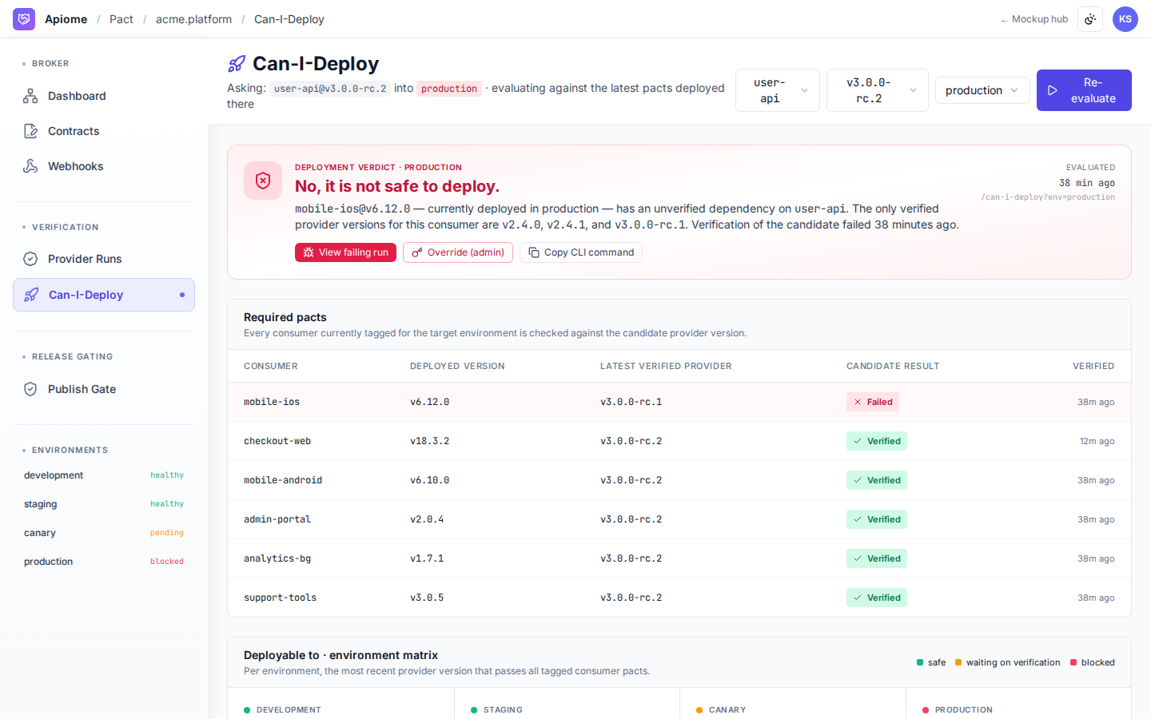
Task: Click the Webhooks icon
Action: [x=30, y=166]
